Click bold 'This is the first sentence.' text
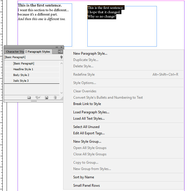This screenshot has height=191, width=188. click(x=40, y=5)
